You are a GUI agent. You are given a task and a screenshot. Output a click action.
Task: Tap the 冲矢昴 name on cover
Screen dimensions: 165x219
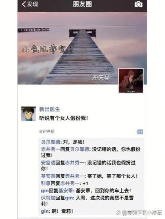click(101, 77)
